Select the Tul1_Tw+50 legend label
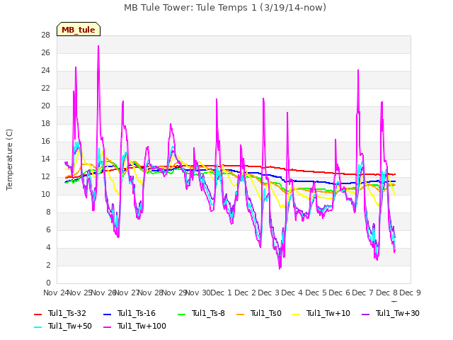 (x=70, y=326)
